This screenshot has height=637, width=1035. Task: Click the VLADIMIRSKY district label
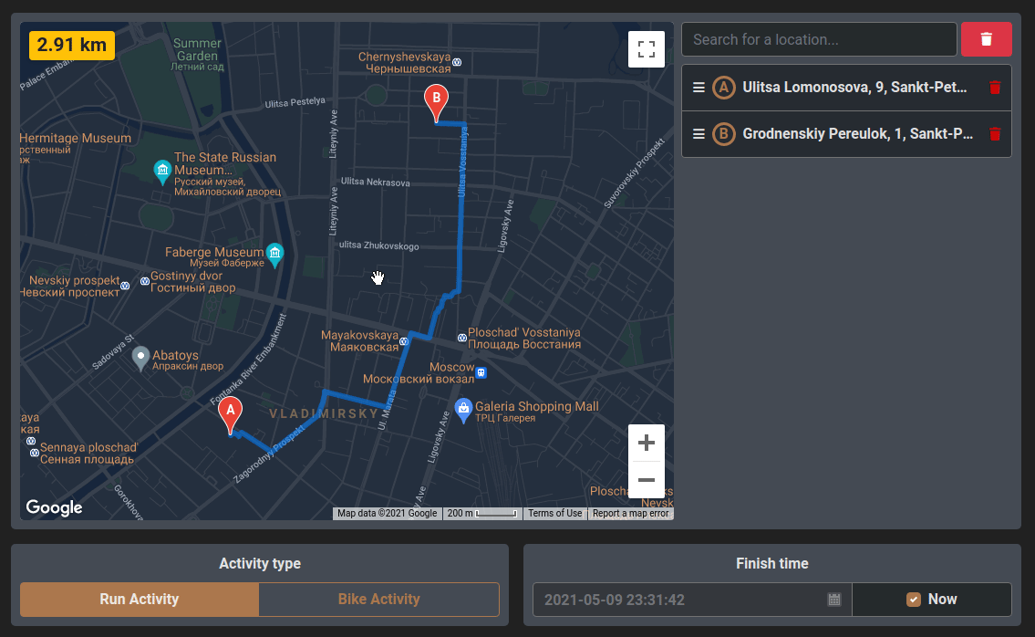[x=324, y=413]
